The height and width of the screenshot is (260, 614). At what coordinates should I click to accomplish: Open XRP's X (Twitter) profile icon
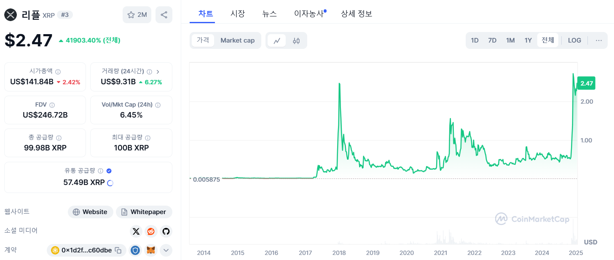136,231
